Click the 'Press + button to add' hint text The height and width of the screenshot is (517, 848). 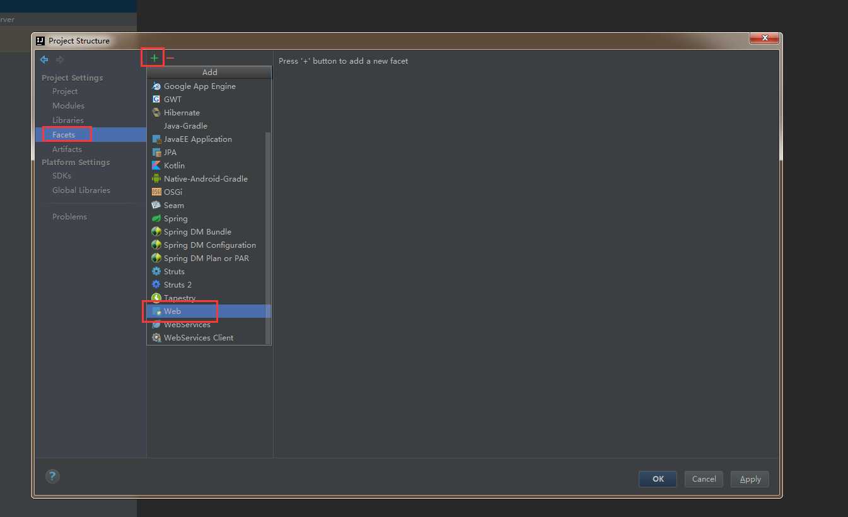click(344, 61)
